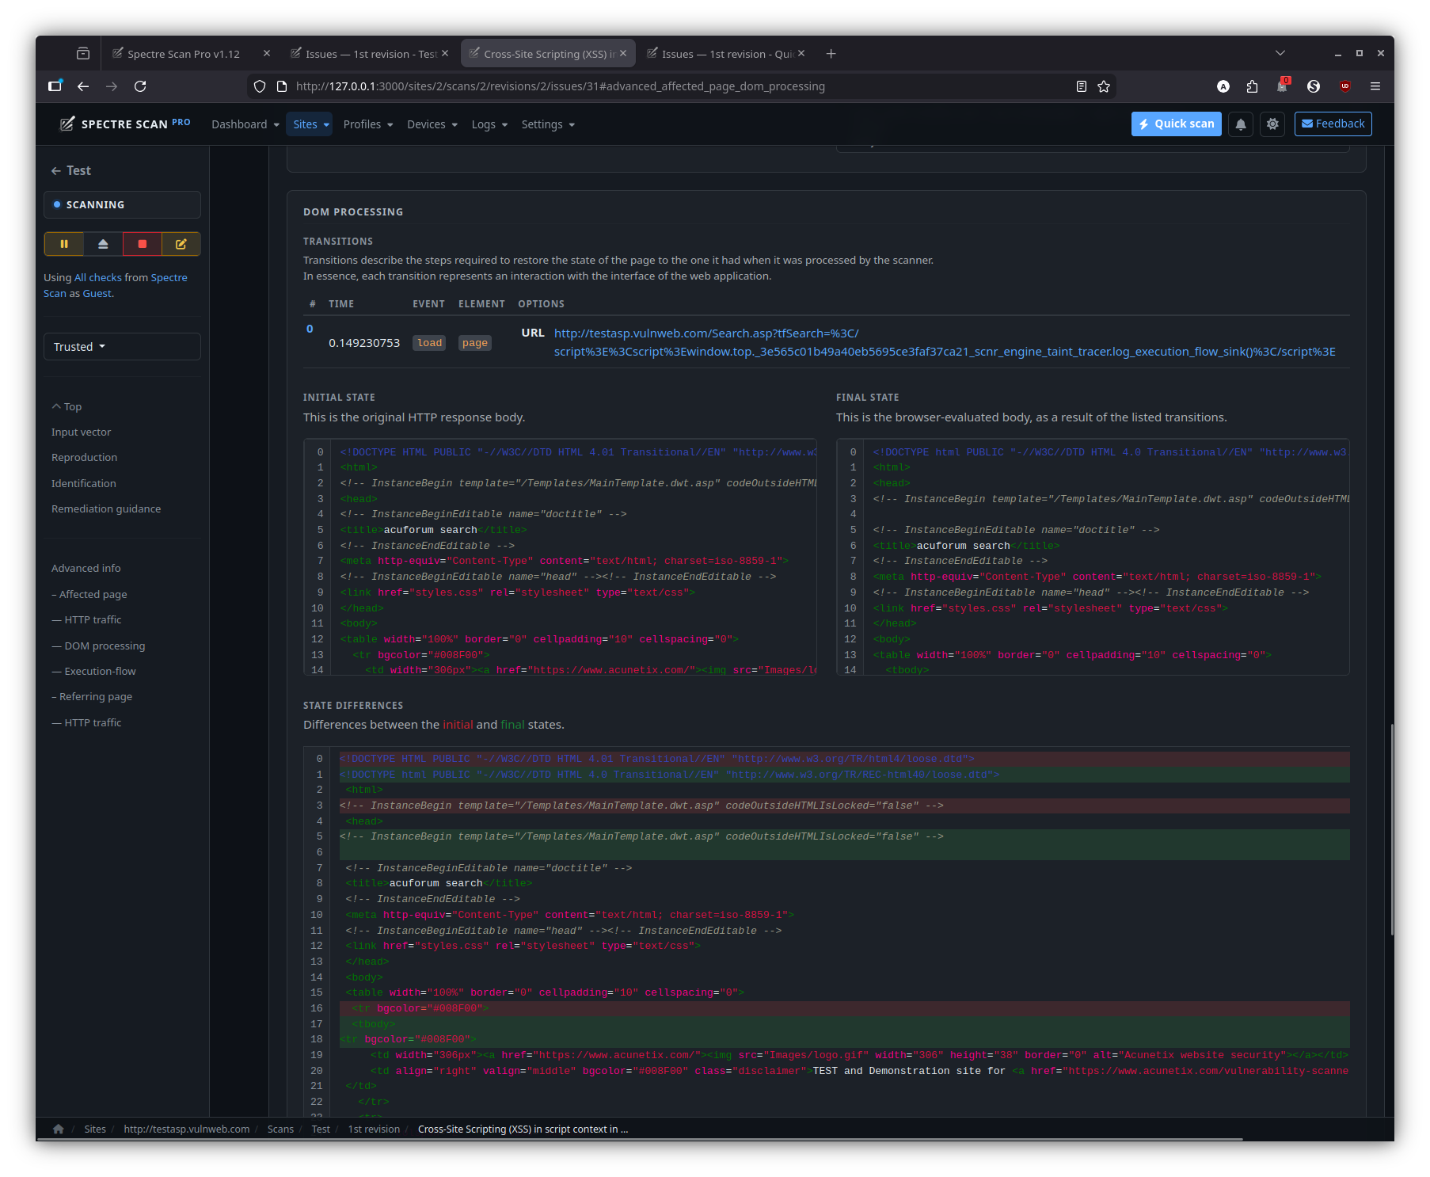Click the browser back arrow
Viewport: 1430px width, 1177px height.
[x=83, y=86]
